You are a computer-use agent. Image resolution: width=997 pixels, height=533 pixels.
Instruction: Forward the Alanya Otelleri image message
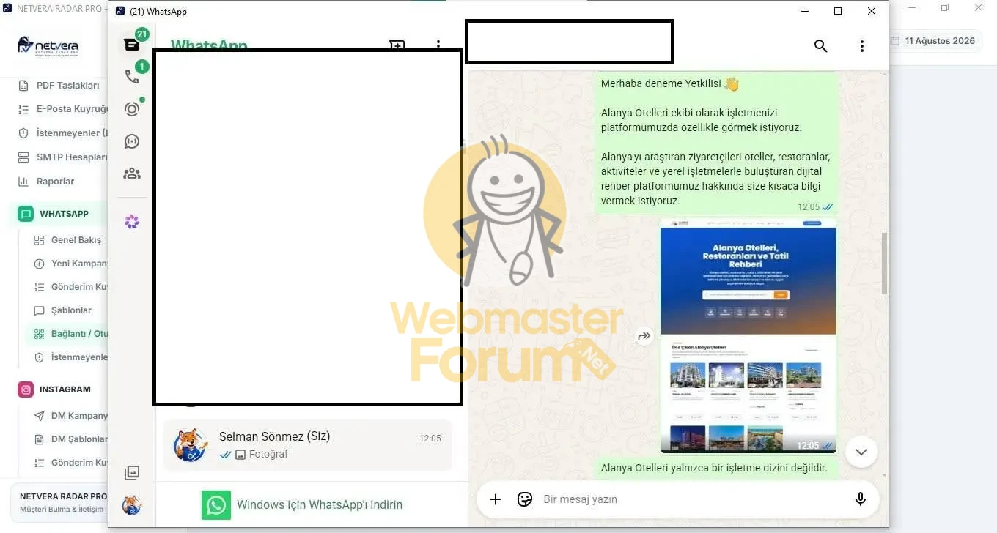click(x=644, y=336)
